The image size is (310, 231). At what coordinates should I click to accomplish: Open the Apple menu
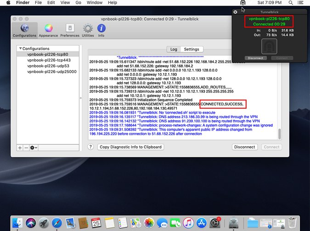click(8, 3)
